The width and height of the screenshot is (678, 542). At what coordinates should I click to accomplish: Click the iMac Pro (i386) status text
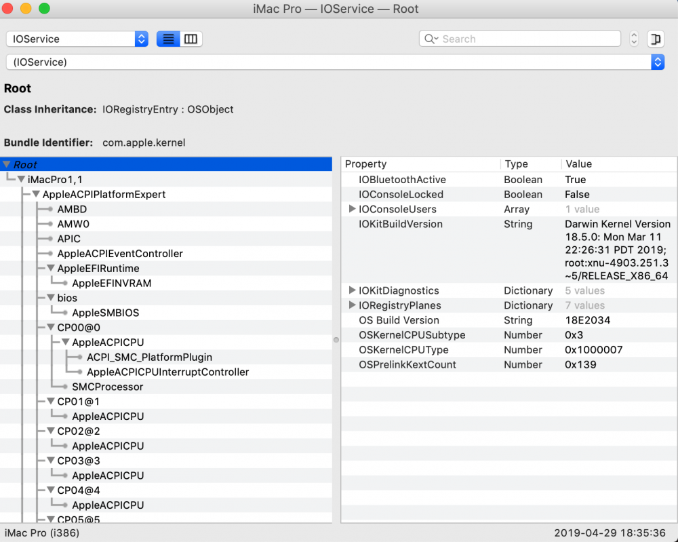(x=42, y=533)
